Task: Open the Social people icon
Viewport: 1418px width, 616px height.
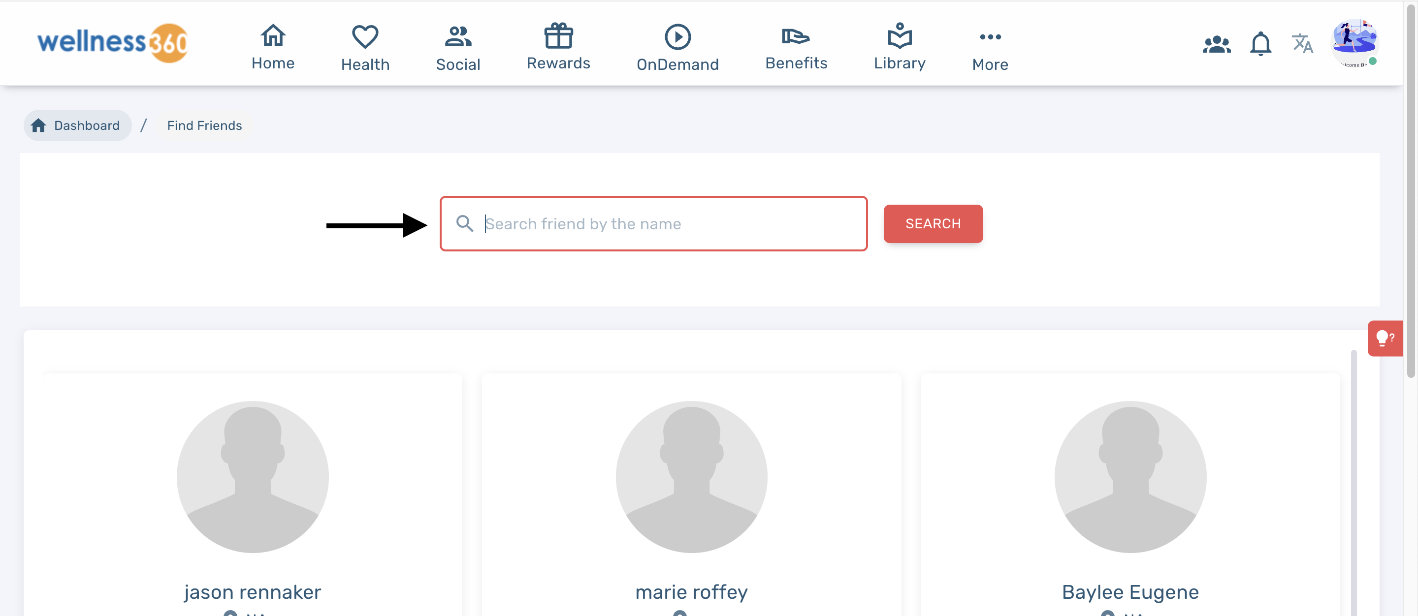Action: point(457,37)
